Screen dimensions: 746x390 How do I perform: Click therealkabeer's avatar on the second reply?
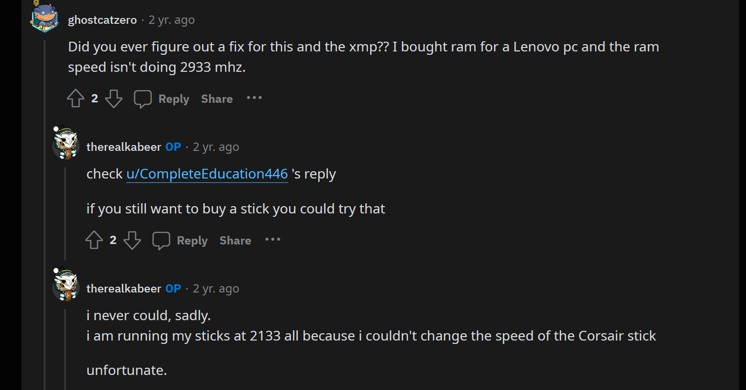[66, 286]
